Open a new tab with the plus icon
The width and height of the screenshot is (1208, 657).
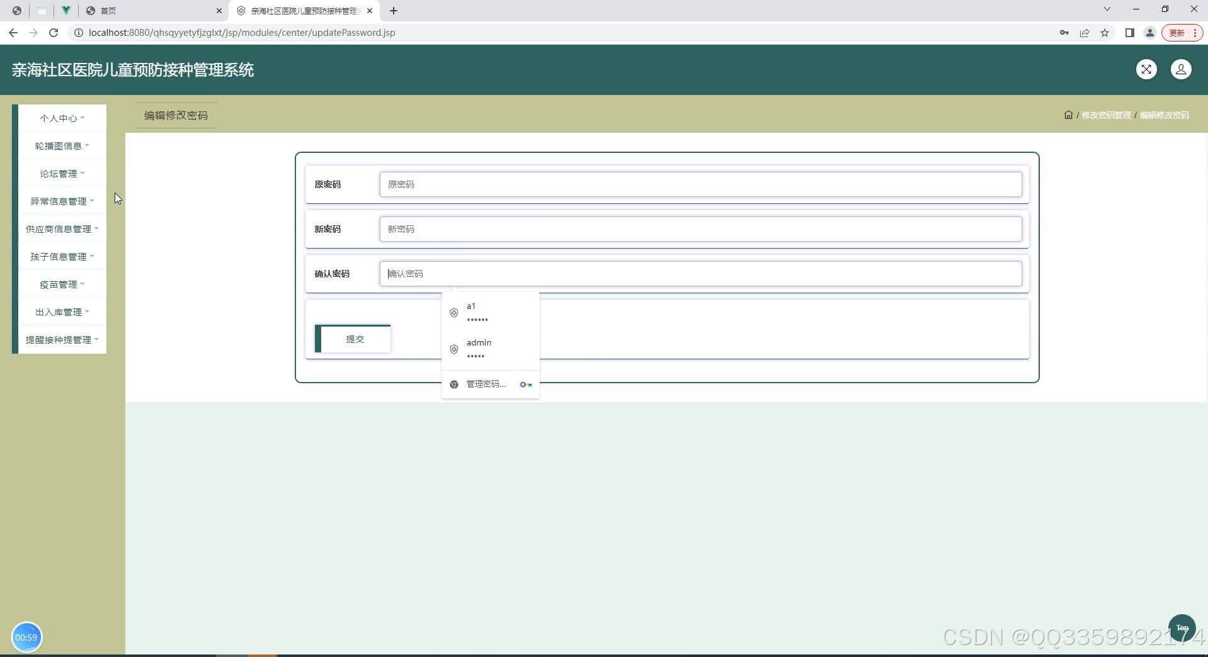(394, 11)
